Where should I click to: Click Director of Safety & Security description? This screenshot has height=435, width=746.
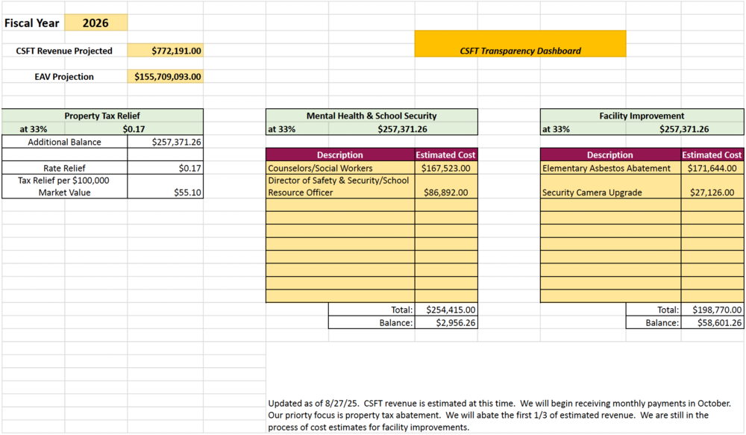pyautogui.click(x=340, y=186)
